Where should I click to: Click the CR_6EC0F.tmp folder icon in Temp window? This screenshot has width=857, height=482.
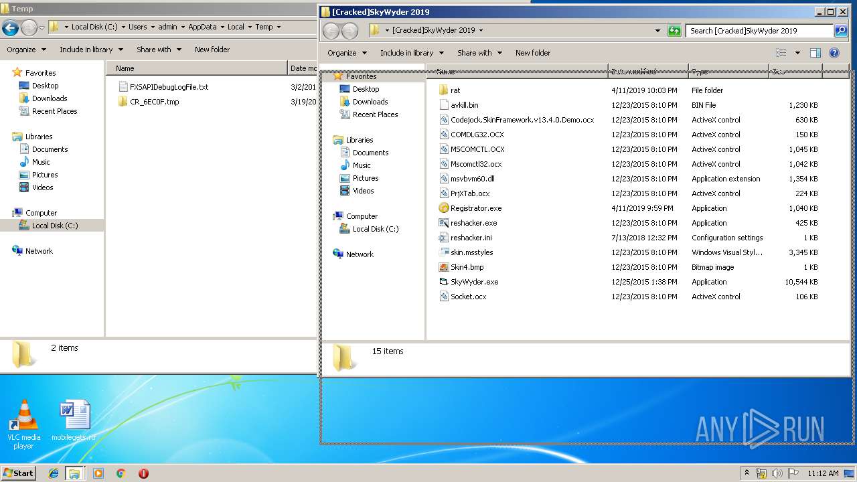tap(123, 102)
